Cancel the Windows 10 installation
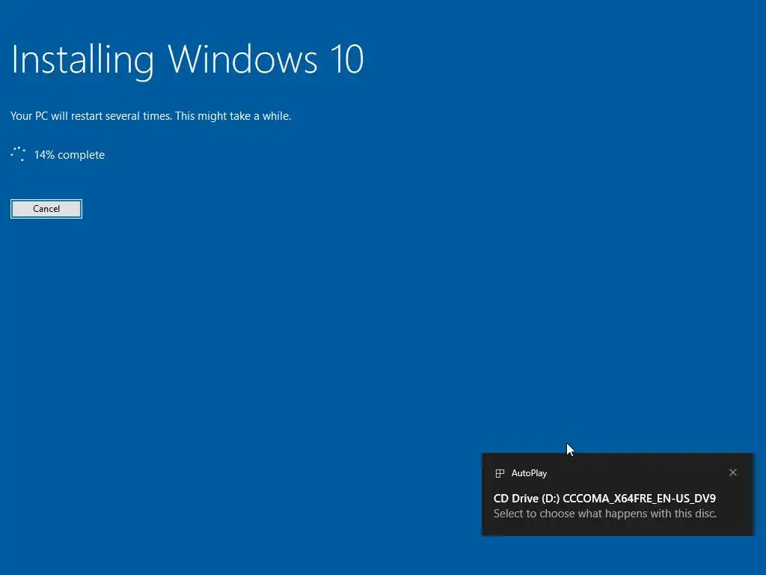This screenshot has height=575, width=766. (x=46, y=209)
